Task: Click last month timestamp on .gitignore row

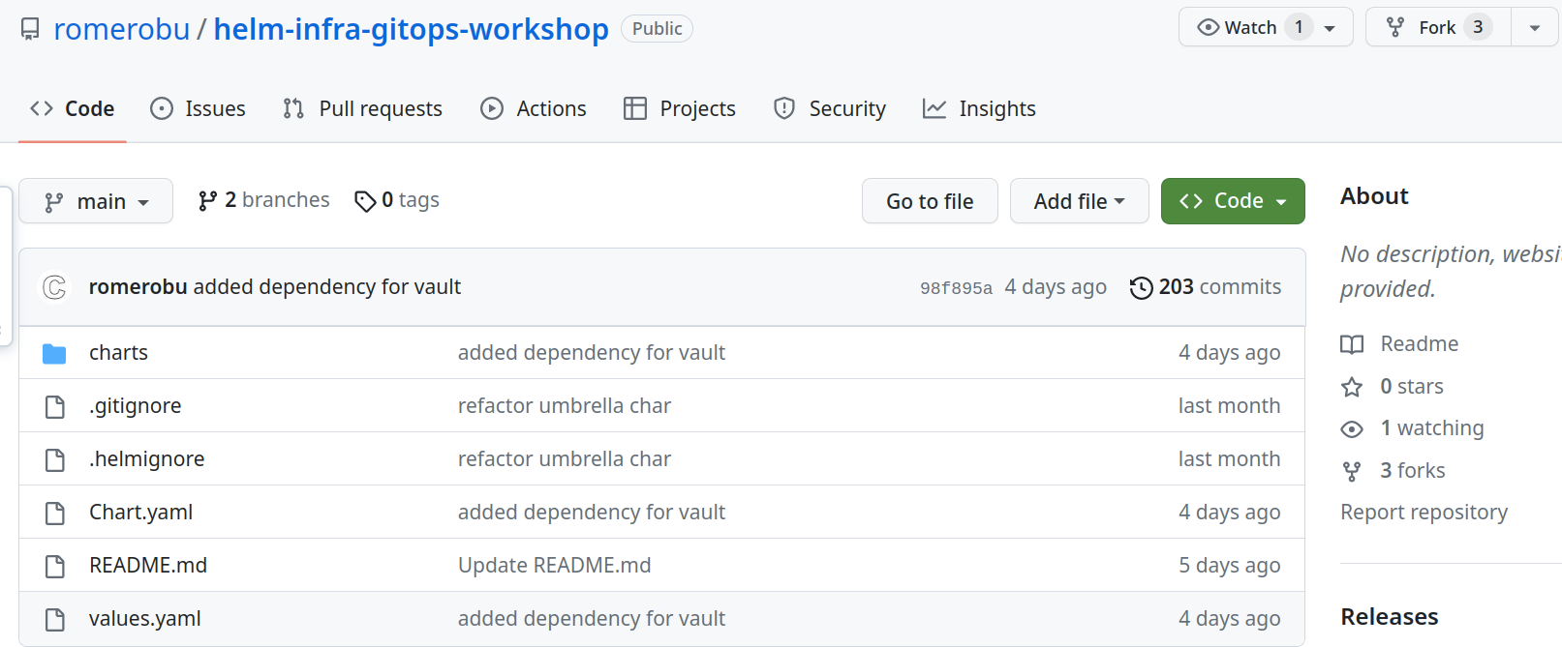Action: click(x=1229, y=406)
